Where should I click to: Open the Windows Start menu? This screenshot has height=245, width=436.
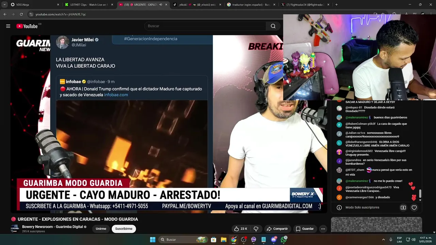(153, 240)
